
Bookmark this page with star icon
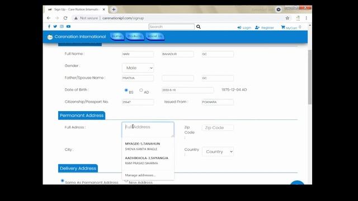tap(287, 18)
